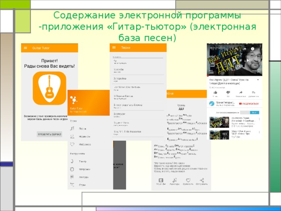
Task: Click the metronome clock icon in drawer
Action: (x=72, y=169)
